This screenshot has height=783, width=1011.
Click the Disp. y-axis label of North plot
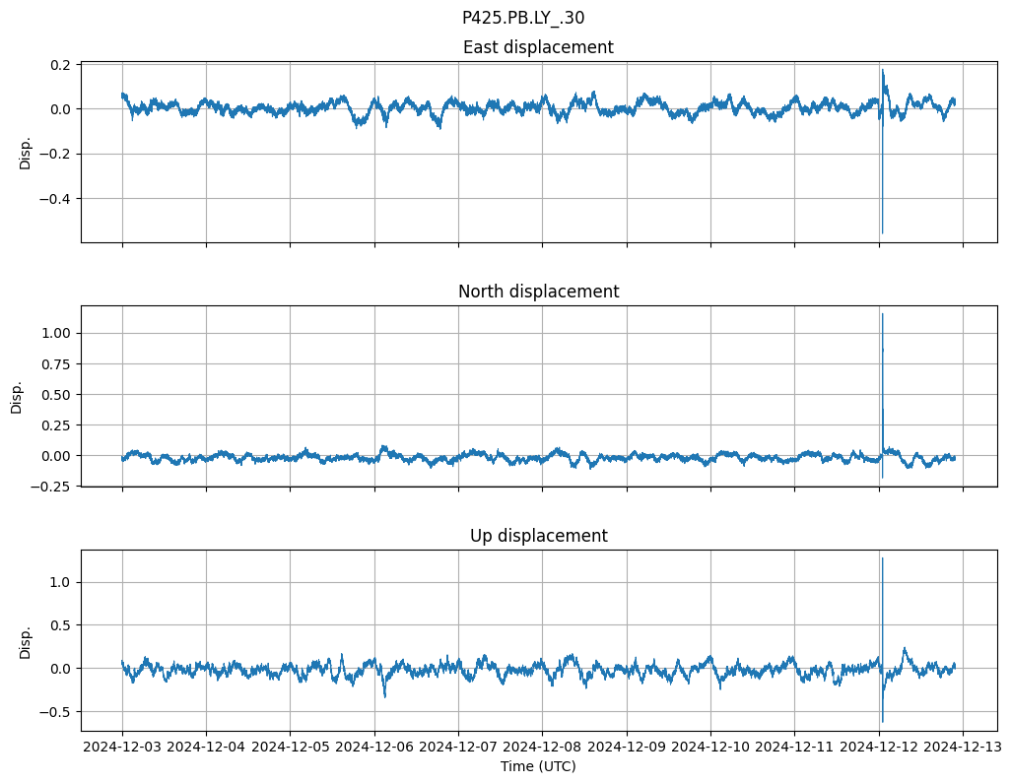click(17, 396)
